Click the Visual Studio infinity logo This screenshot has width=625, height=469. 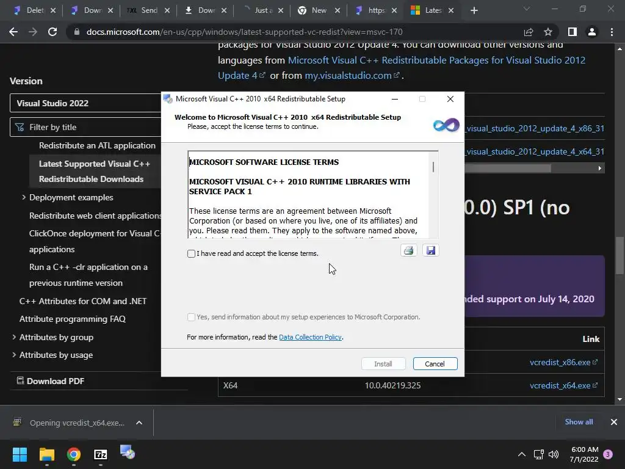446,125
